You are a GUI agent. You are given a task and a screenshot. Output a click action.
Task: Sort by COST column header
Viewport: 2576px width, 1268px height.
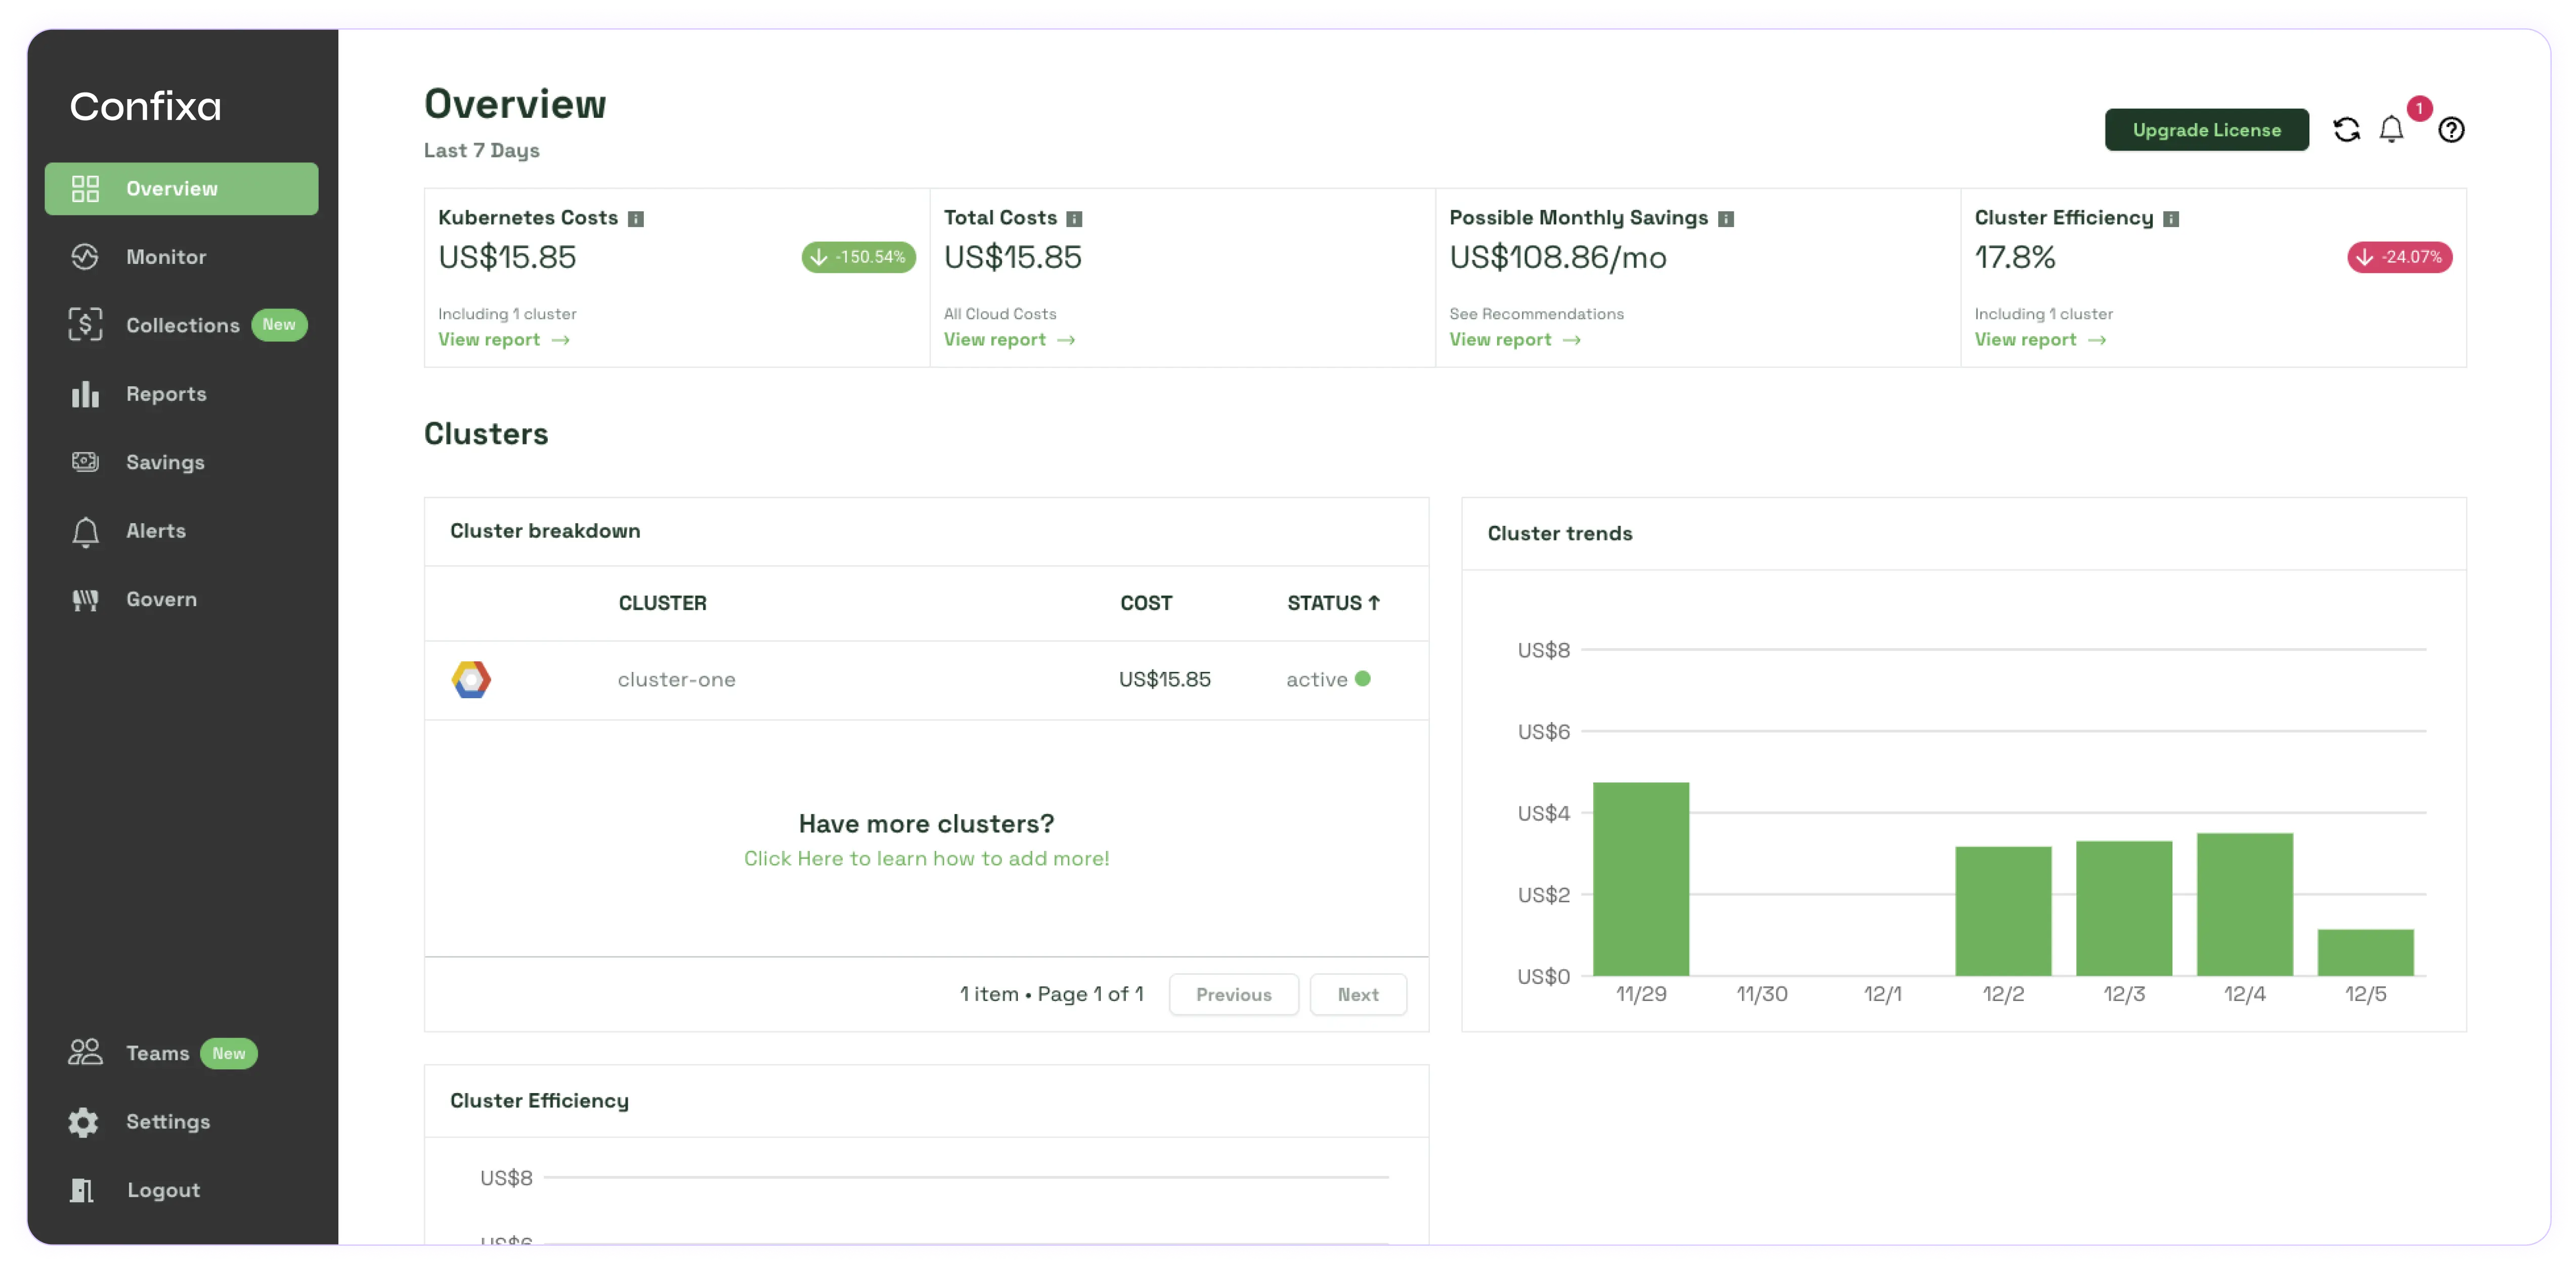pos(1146,603)
